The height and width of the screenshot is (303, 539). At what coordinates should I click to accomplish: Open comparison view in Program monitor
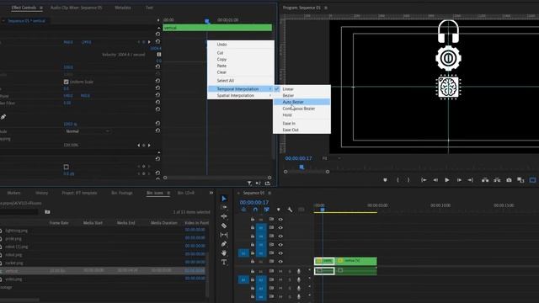(x=520, y=180)
